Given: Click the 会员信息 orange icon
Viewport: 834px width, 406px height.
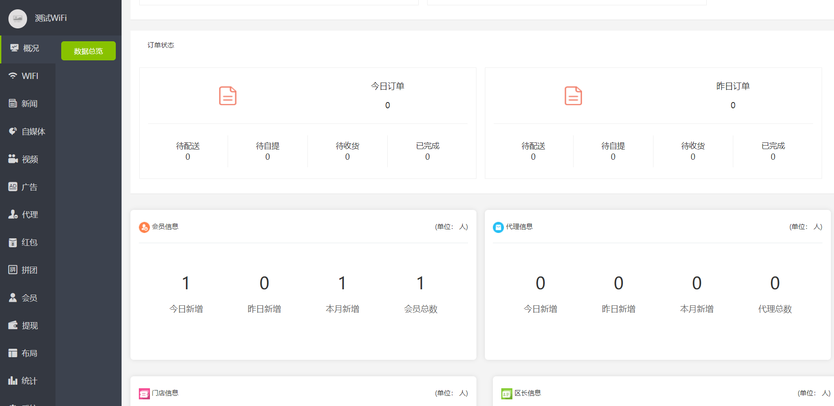Looking at the screenshot, I should pos(144,227).
